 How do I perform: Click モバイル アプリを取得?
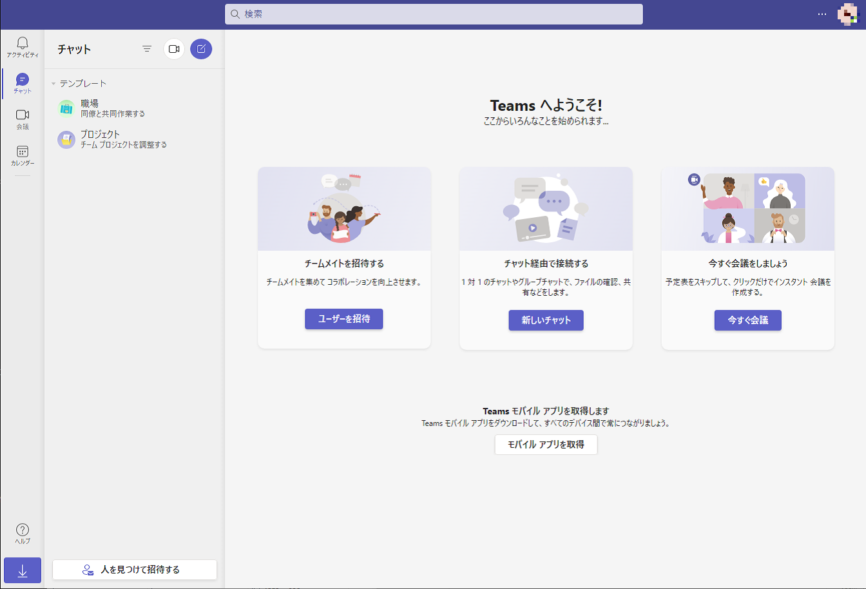(546, 445)
